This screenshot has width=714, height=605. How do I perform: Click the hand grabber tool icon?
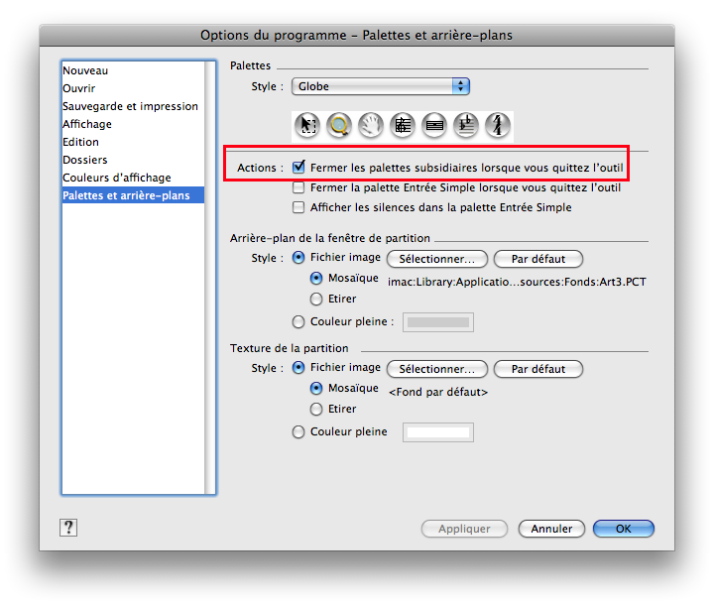[x=371, y=125]
